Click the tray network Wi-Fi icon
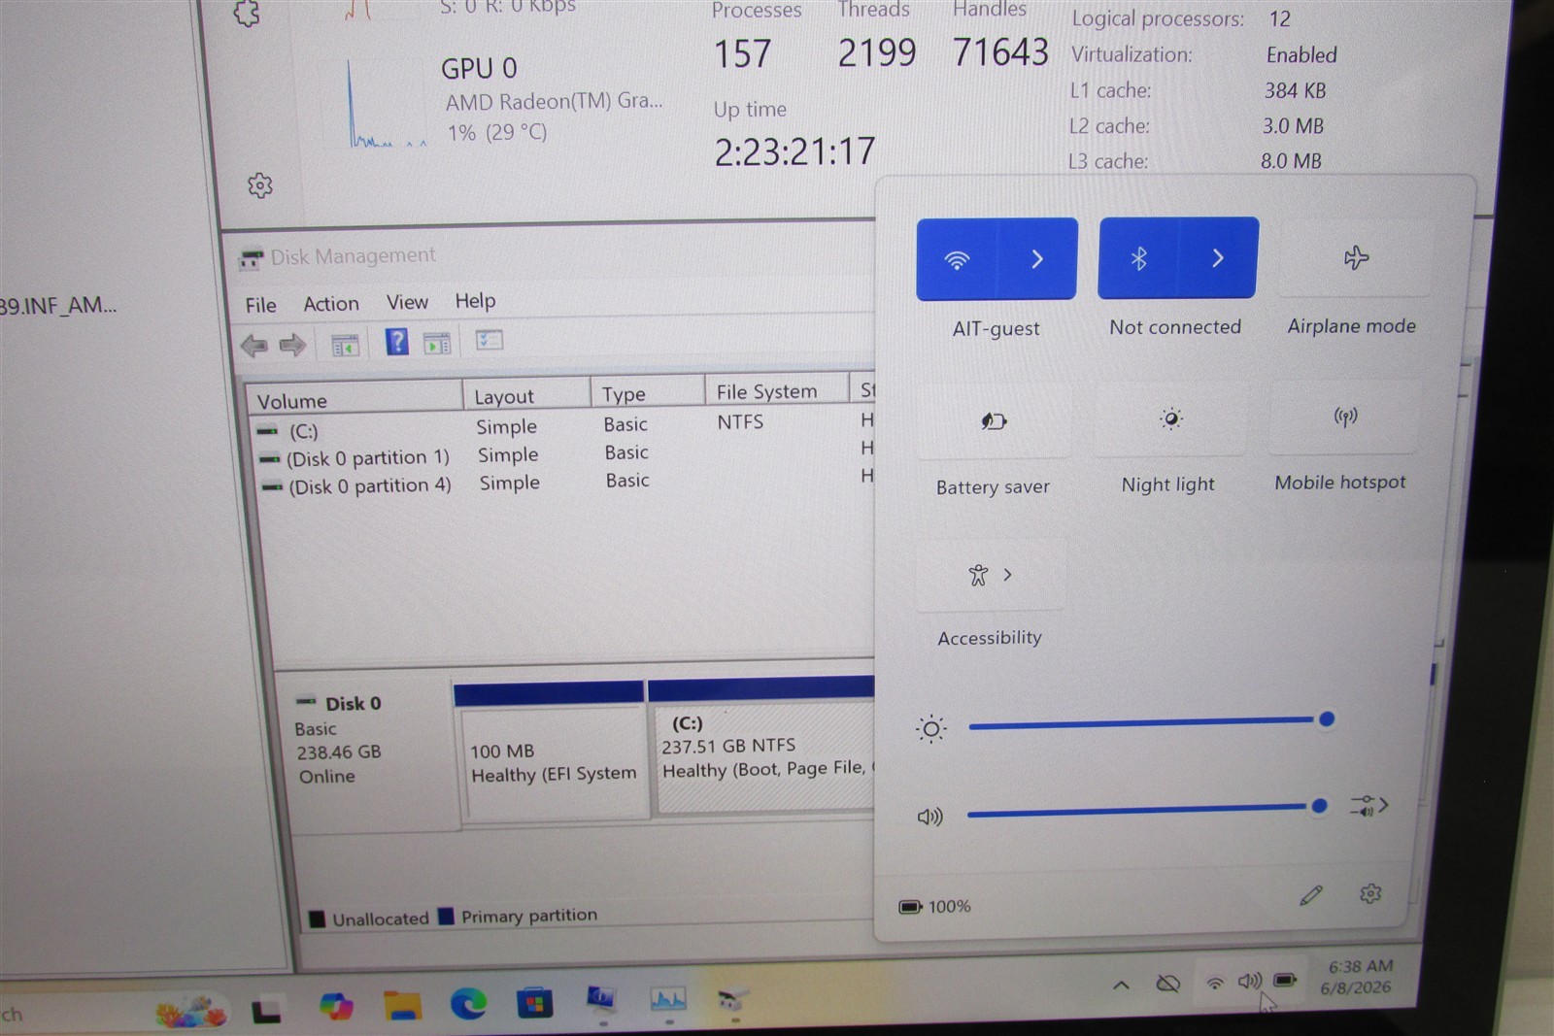This screenshot has height=1036, width=1554. coord(1214,983)
